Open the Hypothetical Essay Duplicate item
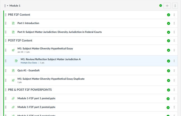Screen dimensions: 181x116 (51, 79)
